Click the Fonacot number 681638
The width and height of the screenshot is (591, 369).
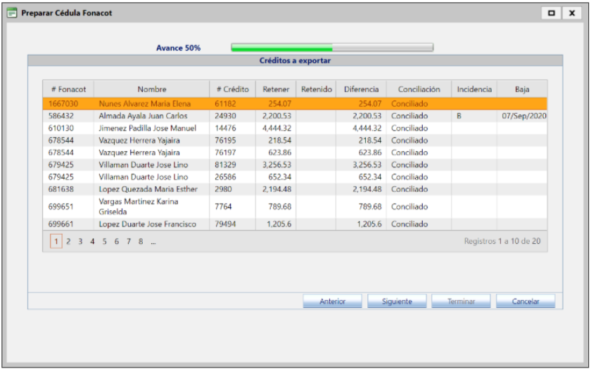click(61, 189)
